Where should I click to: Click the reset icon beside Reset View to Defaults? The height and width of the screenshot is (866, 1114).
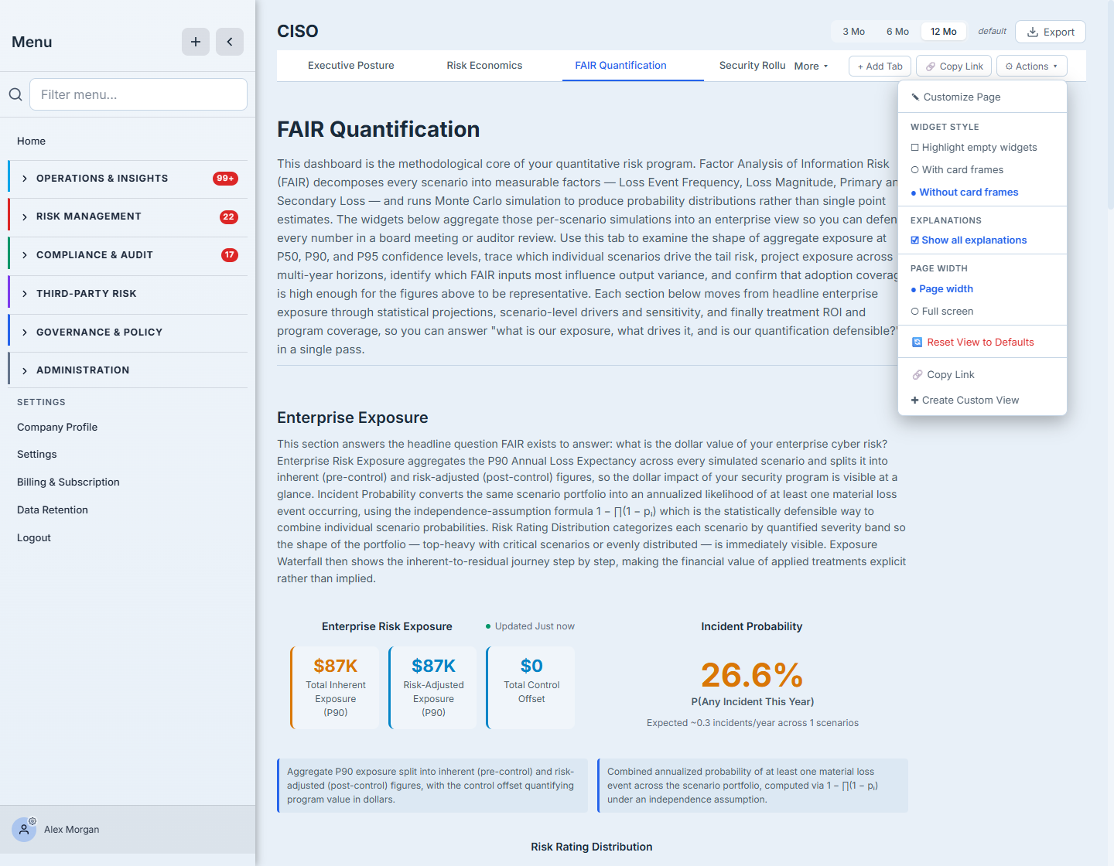point(917,342)
